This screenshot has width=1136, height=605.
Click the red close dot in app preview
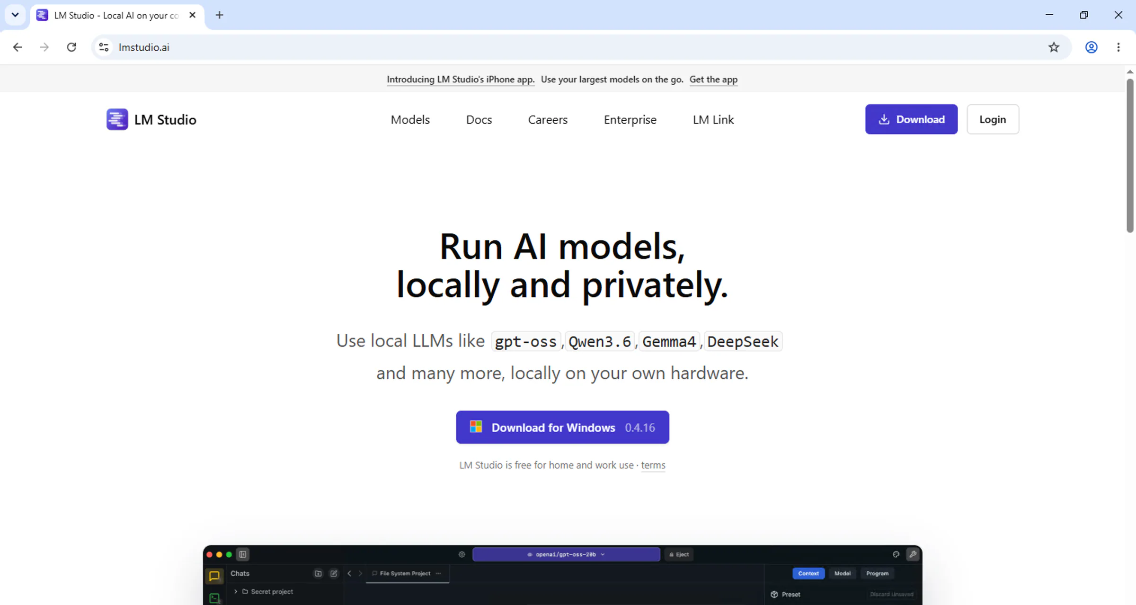point(209,554)
